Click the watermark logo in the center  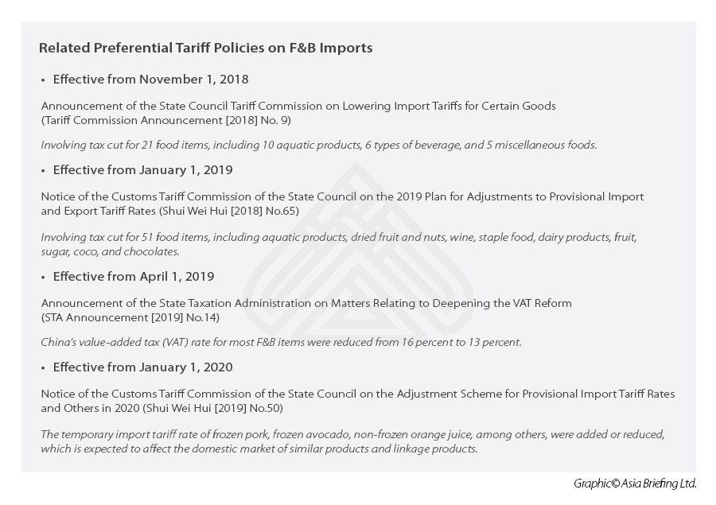[x=358, y=253]
